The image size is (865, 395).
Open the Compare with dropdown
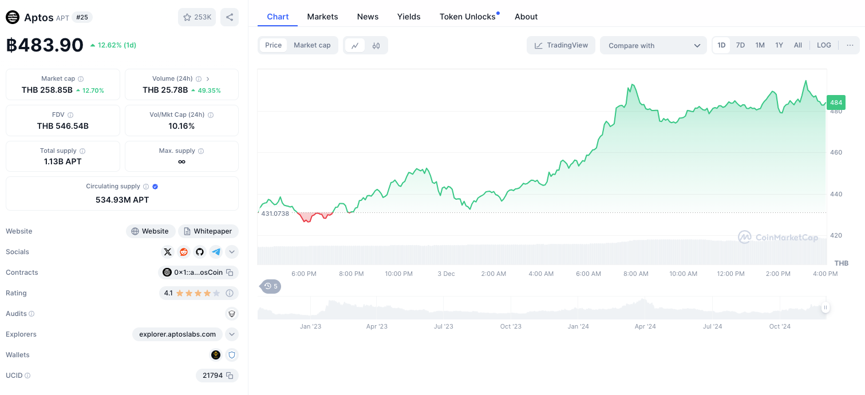[653, 45]
